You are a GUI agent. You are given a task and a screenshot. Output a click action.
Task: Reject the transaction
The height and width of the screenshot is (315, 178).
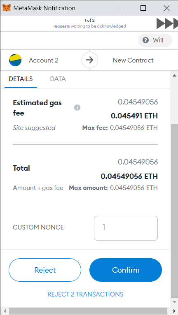click(45, 270)
